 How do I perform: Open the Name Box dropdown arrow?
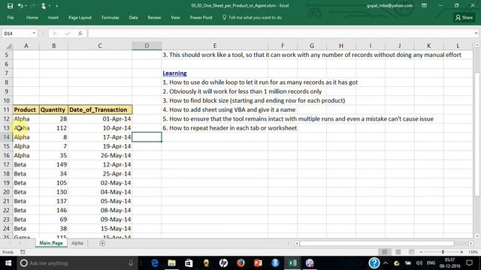point(34,33)
